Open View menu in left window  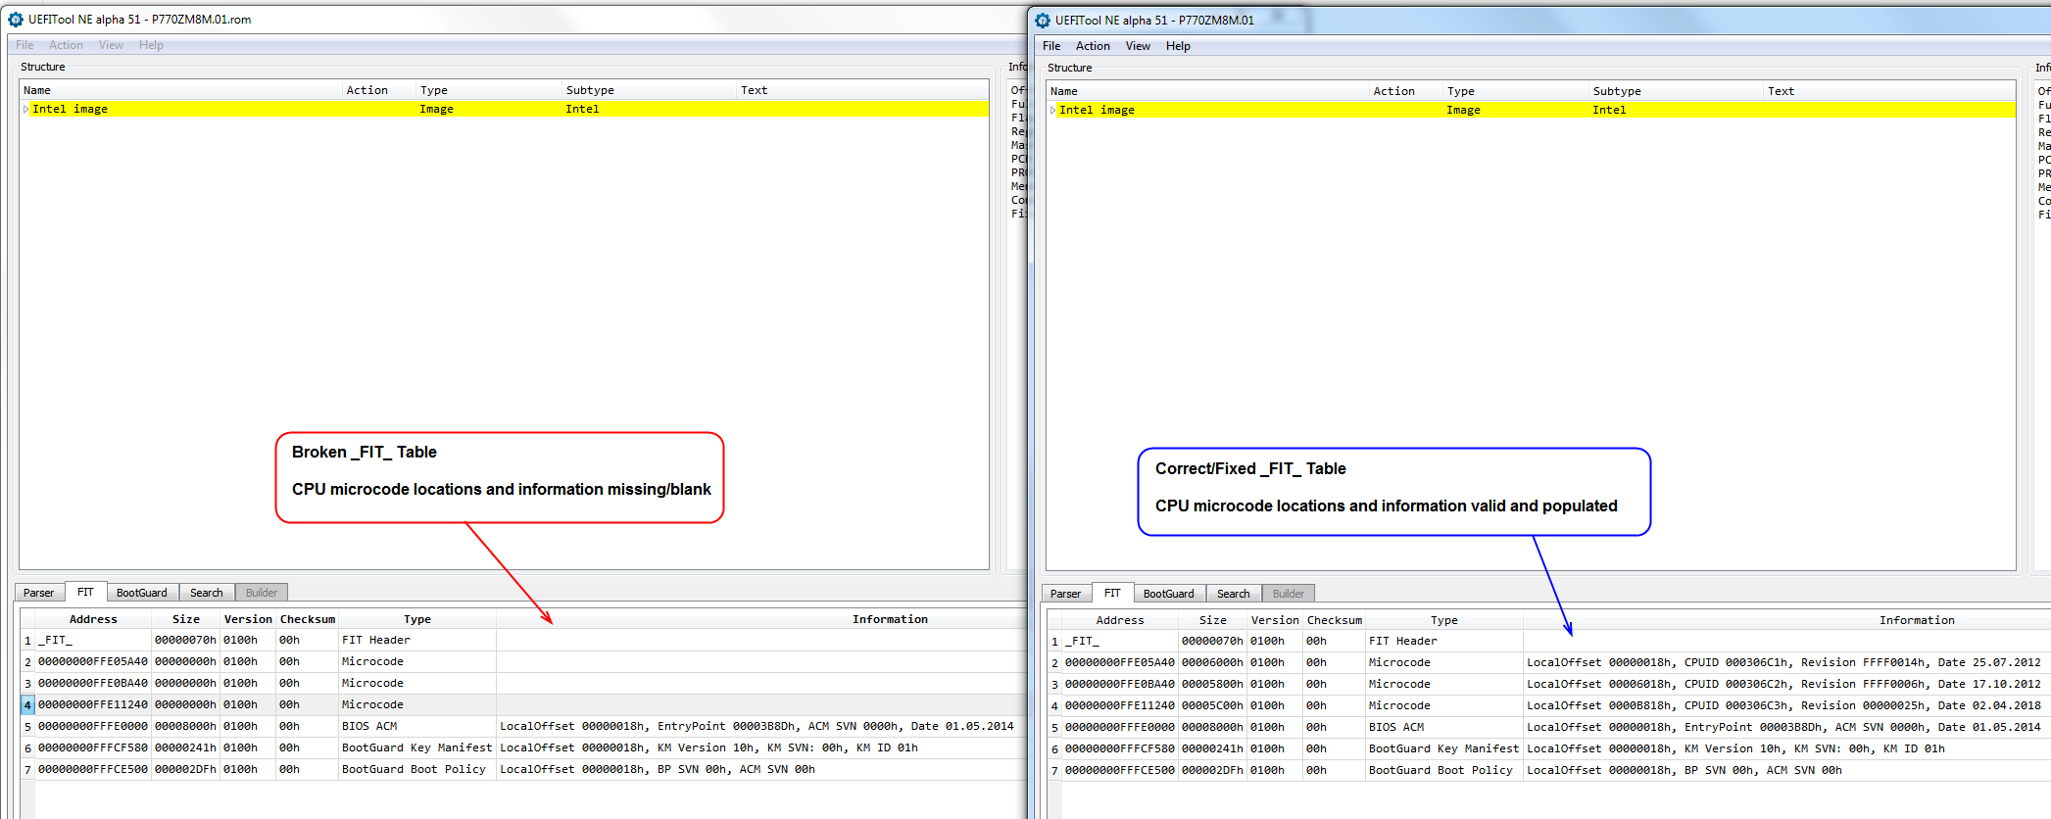pos(111,45)
